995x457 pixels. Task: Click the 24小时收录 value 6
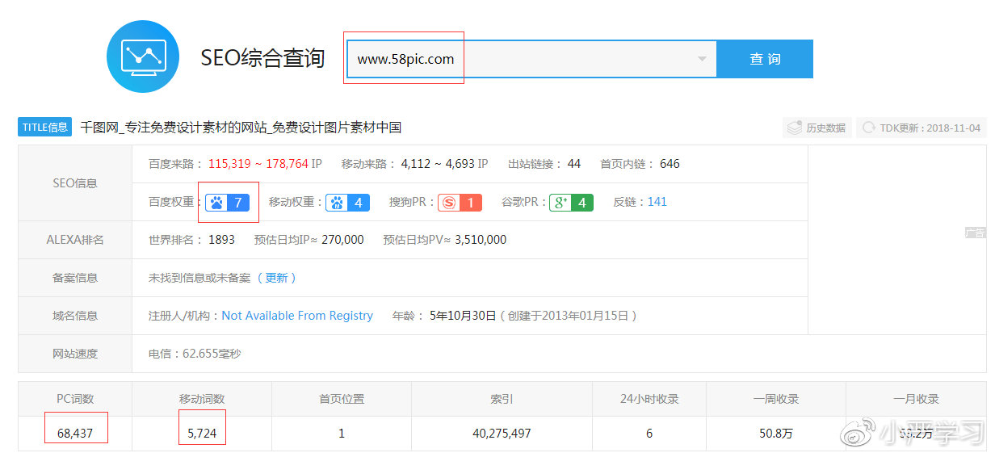coord(649,434)
